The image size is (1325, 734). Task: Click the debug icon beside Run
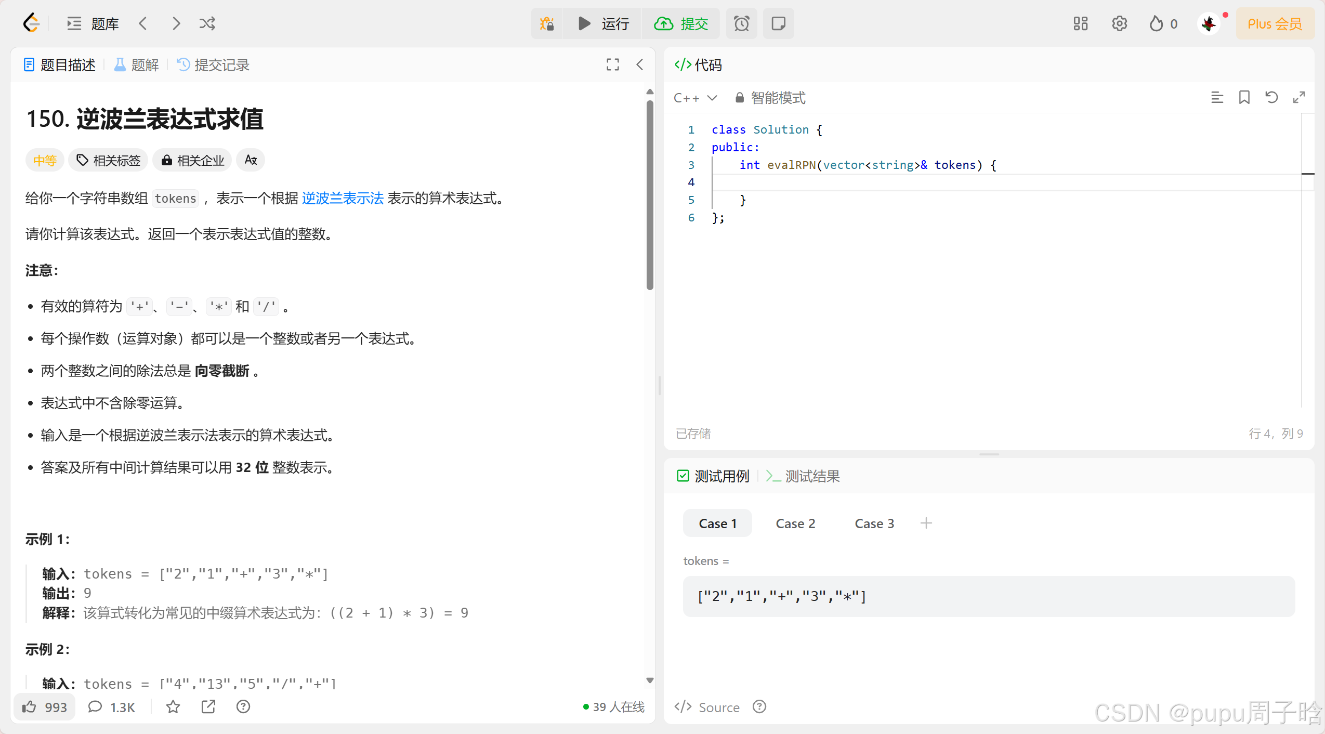pyautogui.click(x=547, y=24)
